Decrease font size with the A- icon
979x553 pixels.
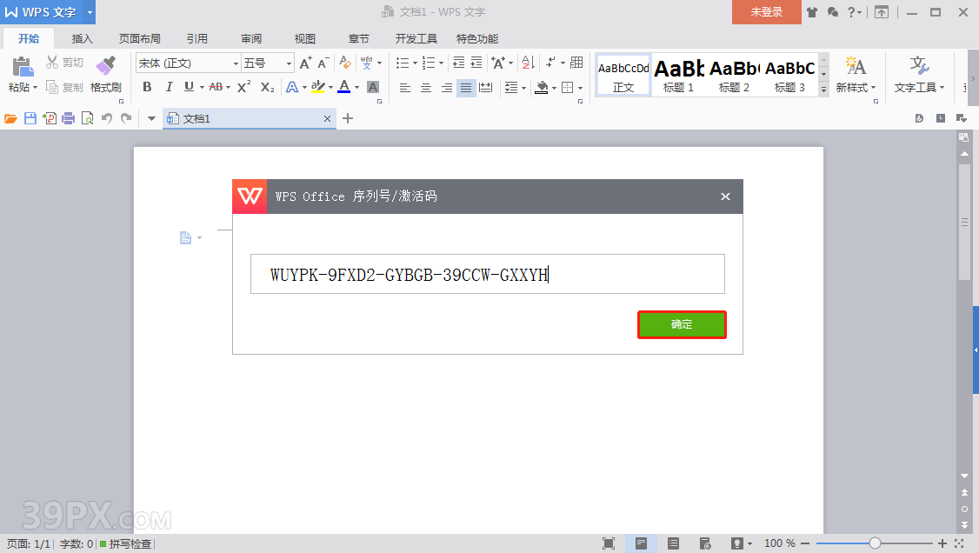click(x=323, y=63)
